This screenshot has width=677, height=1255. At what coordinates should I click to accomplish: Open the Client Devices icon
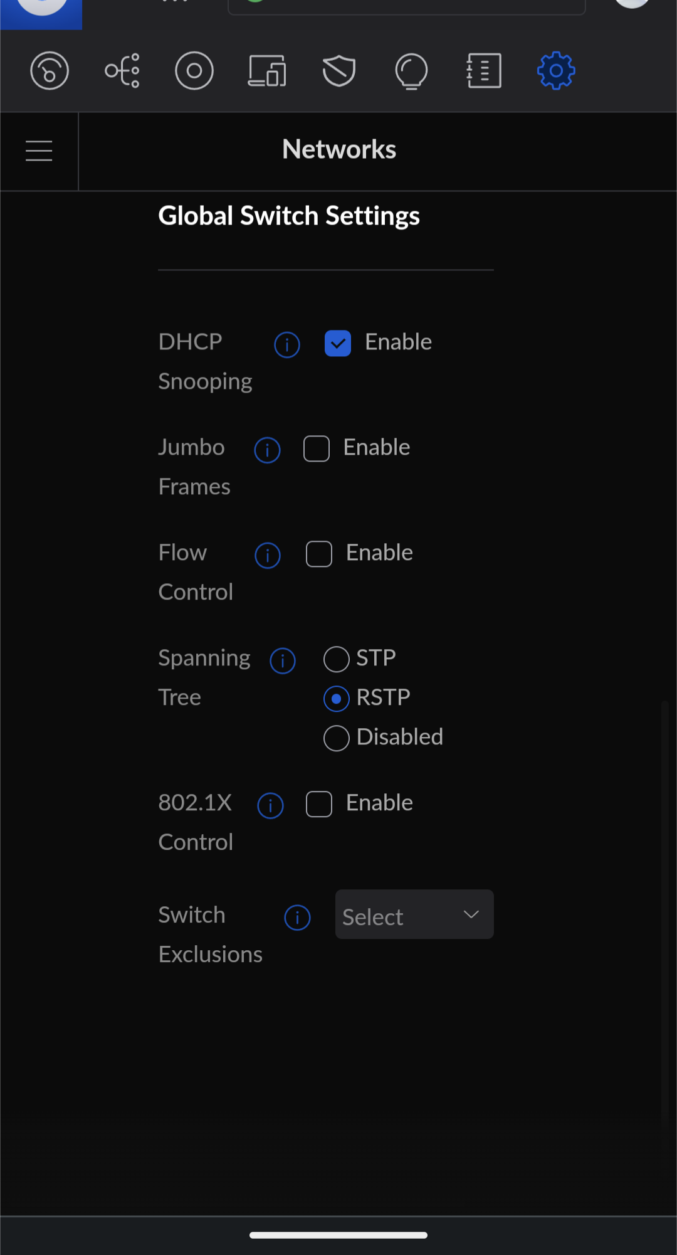267,71
